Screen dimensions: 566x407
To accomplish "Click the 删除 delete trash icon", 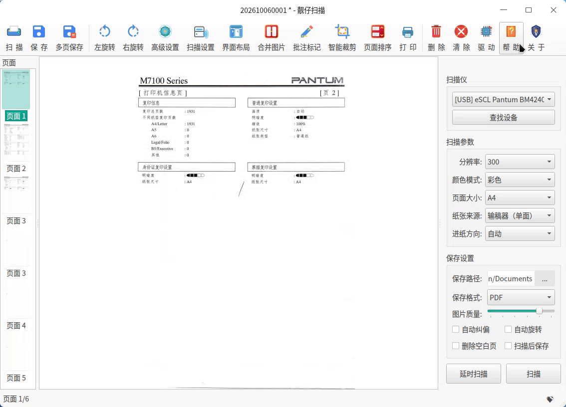I will (436, 38).
